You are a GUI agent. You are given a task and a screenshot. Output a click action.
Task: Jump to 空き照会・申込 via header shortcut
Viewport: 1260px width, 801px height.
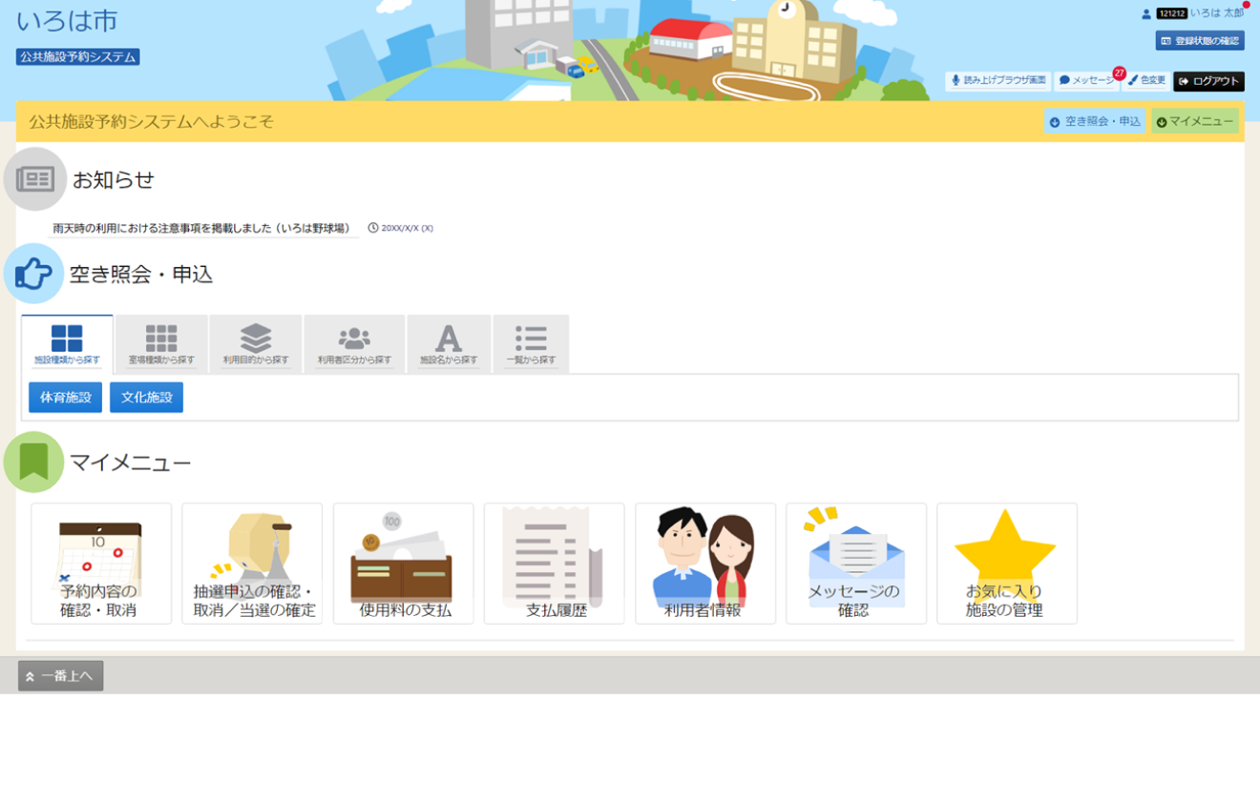point(1094,121)
